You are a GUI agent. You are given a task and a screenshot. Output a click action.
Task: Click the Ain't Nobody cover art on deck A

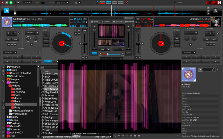7,22
